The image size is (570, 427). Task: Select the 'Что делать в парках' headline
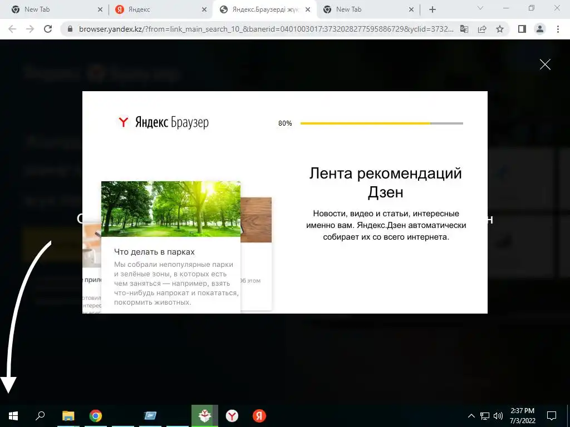pyautogui.click(x=154, y=252)
